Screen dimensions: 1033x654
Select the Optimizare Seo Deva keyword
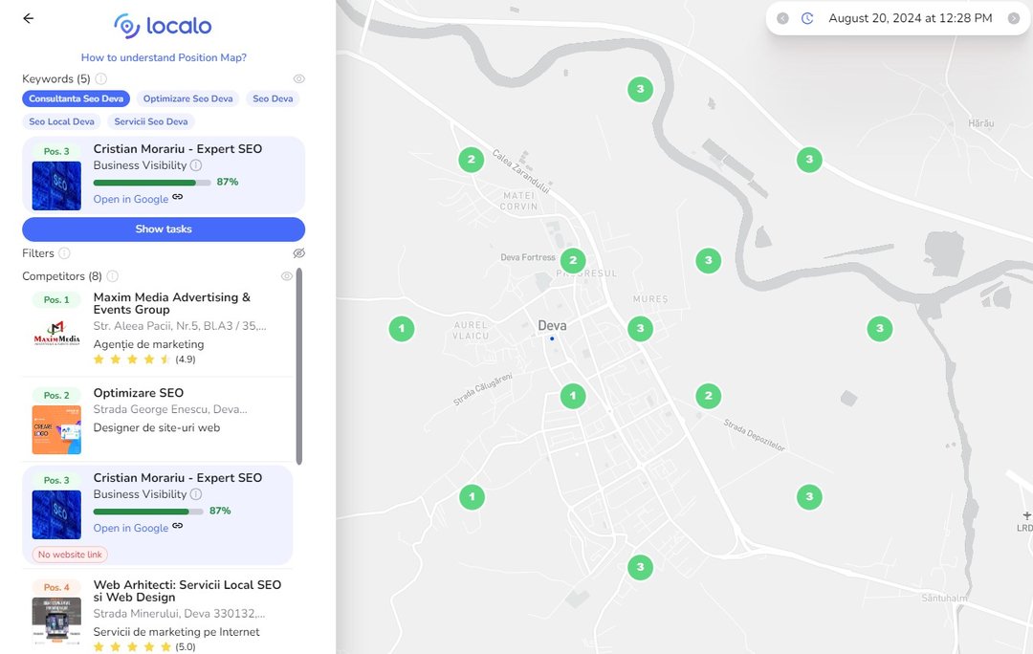(187, 98)
